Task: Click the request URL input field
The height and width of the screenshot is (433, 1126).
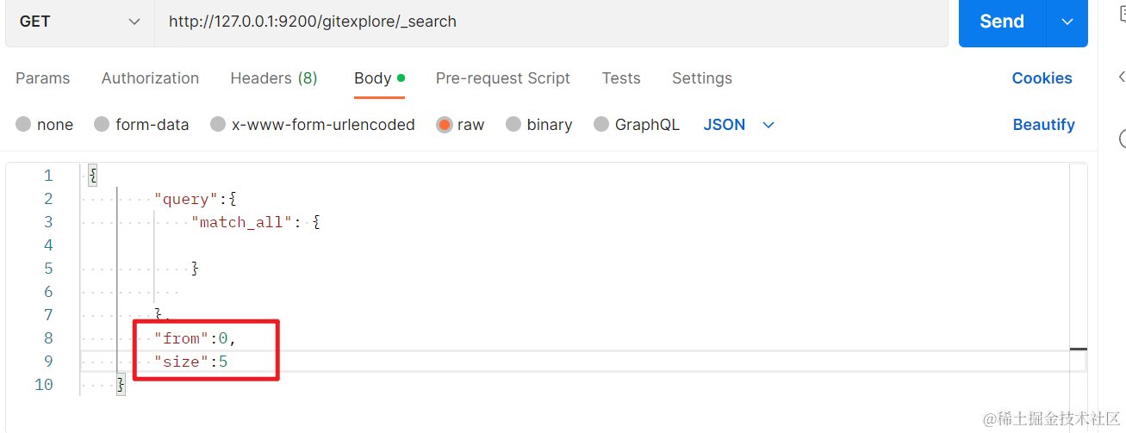Action: pos(551,22)
